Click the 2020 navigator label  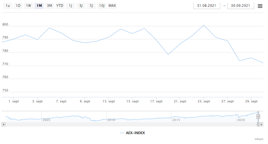[241, 120]
